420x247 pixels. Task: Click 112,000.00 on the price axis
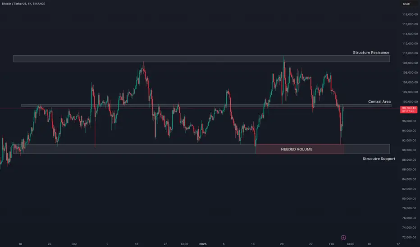click(x=410, y=44)
